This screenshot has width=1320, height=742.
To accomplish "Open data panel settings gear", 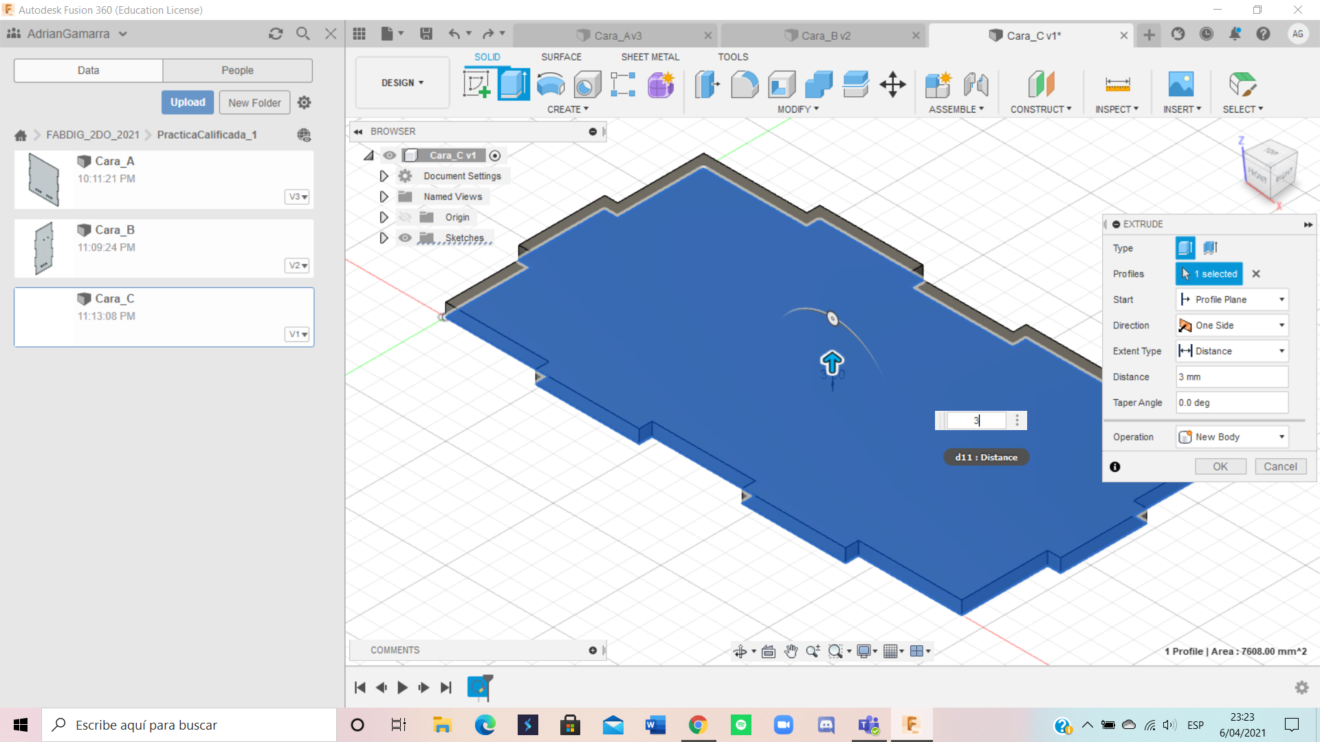I will tap(304, 102).
